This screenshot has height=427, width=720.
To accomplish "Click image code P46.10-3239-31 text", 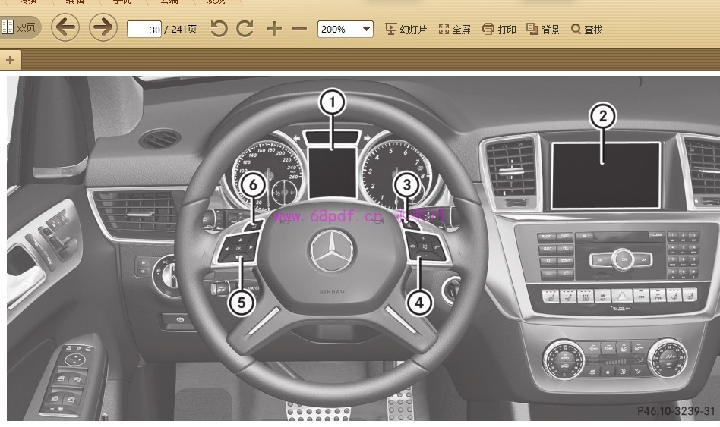I will point(676,411).
